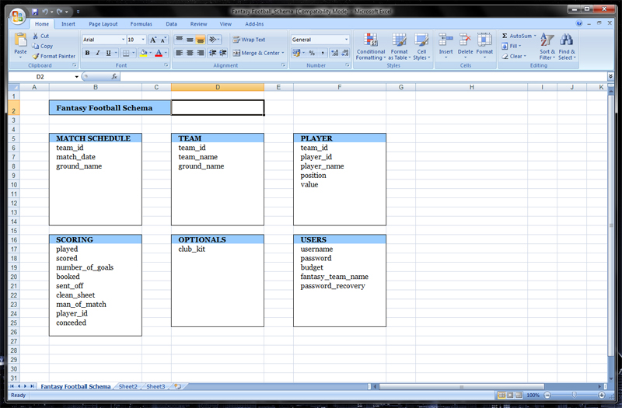Open Merge & Center dropdown arrow

283,53
